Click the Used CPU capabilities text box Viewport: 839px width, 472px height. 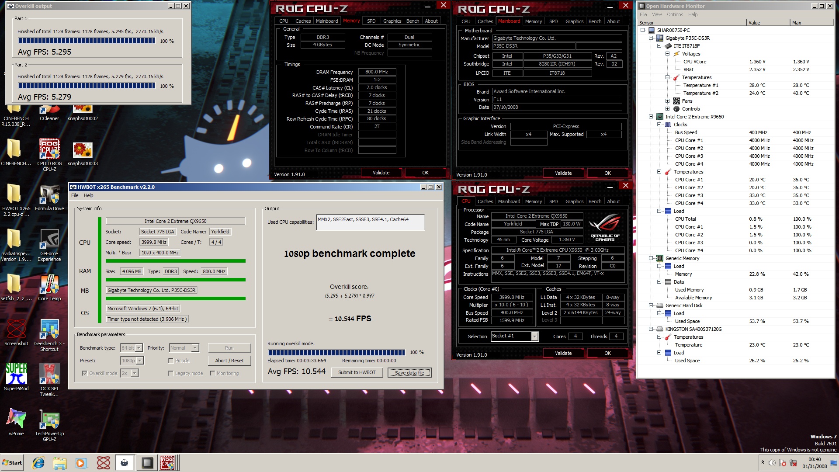370,222
